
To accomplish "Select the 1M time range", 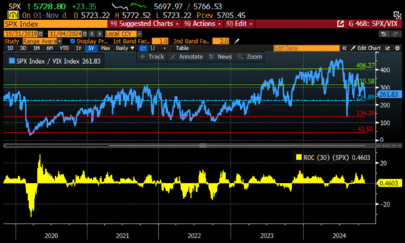I will coord(36,48).
